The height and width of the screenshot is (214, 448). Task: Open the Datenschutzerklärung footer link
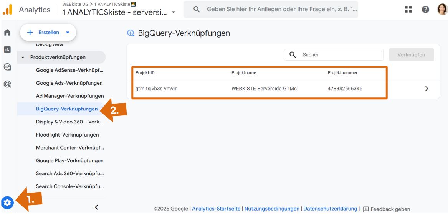tap(330, 209)
